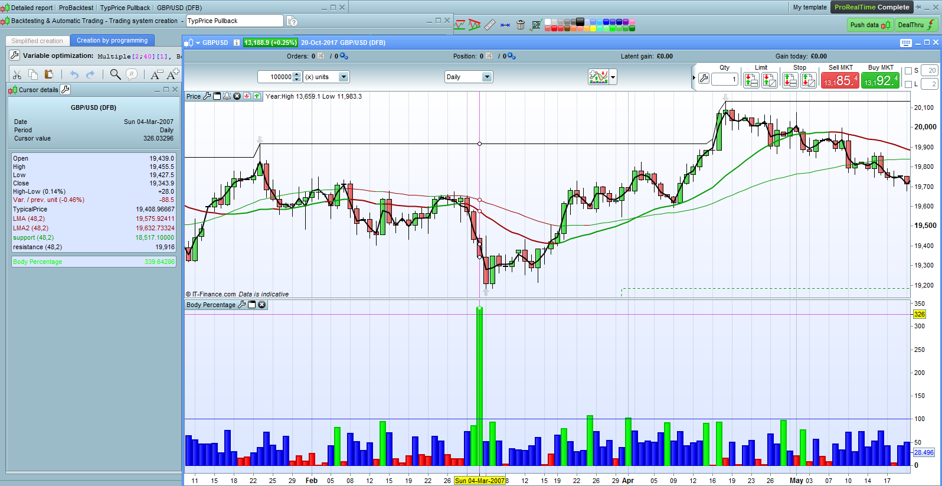Select the ProBacktest tab
The height and width of the screenshot is (486, 942).
pyautogui.click(x=76, y=8)
